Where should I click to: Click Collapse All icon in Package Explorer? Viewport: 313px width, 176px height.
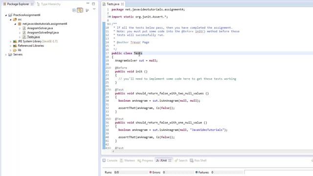click(x=74, y=10)
